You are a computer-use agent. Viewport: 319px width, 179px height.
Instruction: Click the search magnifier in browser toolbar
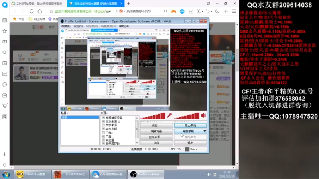(x=165, y=12)
